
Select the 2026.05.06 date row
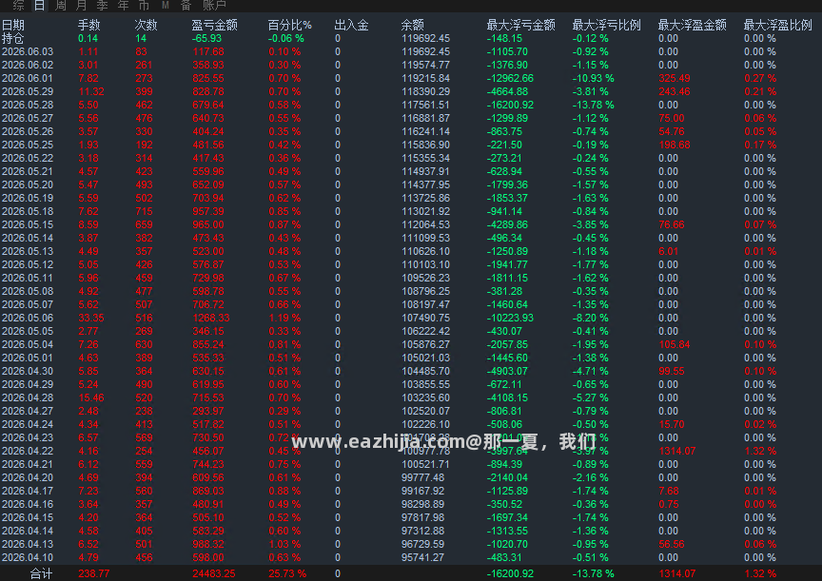click(28, 318)
